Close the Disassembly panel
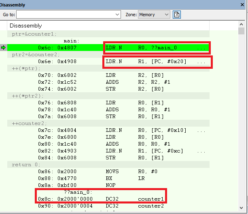The image size is (248, 214). pyautogui.click(x=242, y=5)
